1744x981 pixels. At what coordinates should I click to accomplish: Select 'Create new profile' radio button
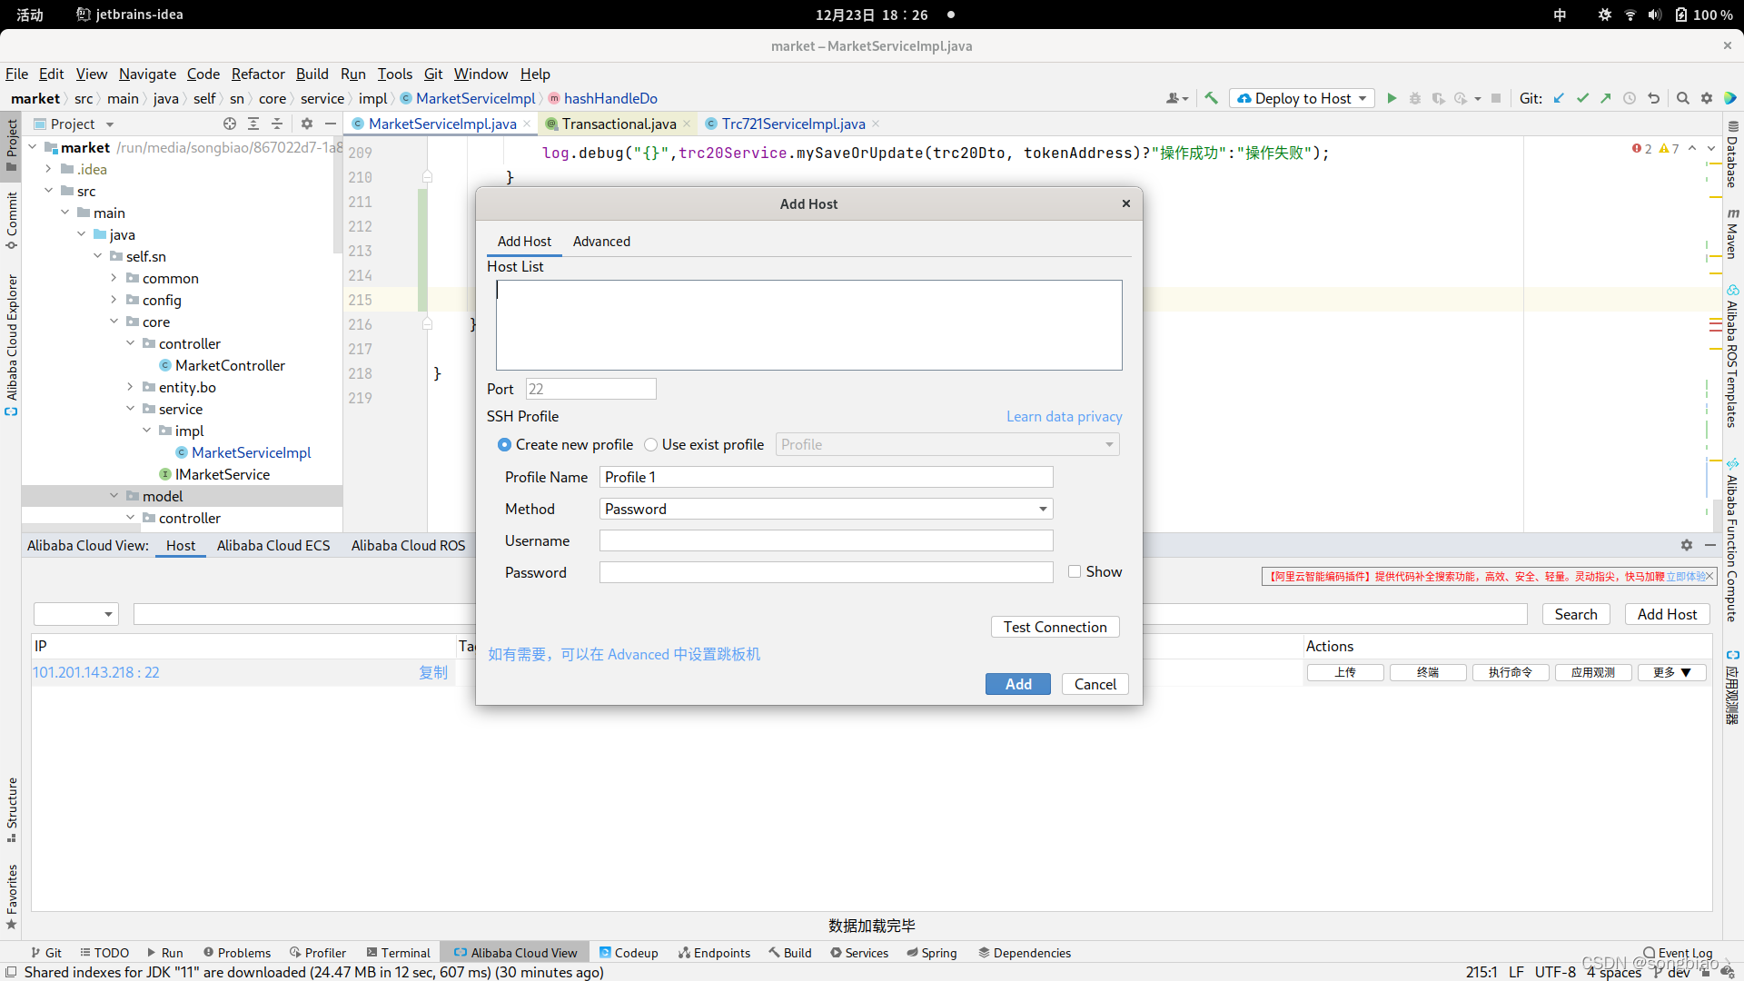coord(504,444)
